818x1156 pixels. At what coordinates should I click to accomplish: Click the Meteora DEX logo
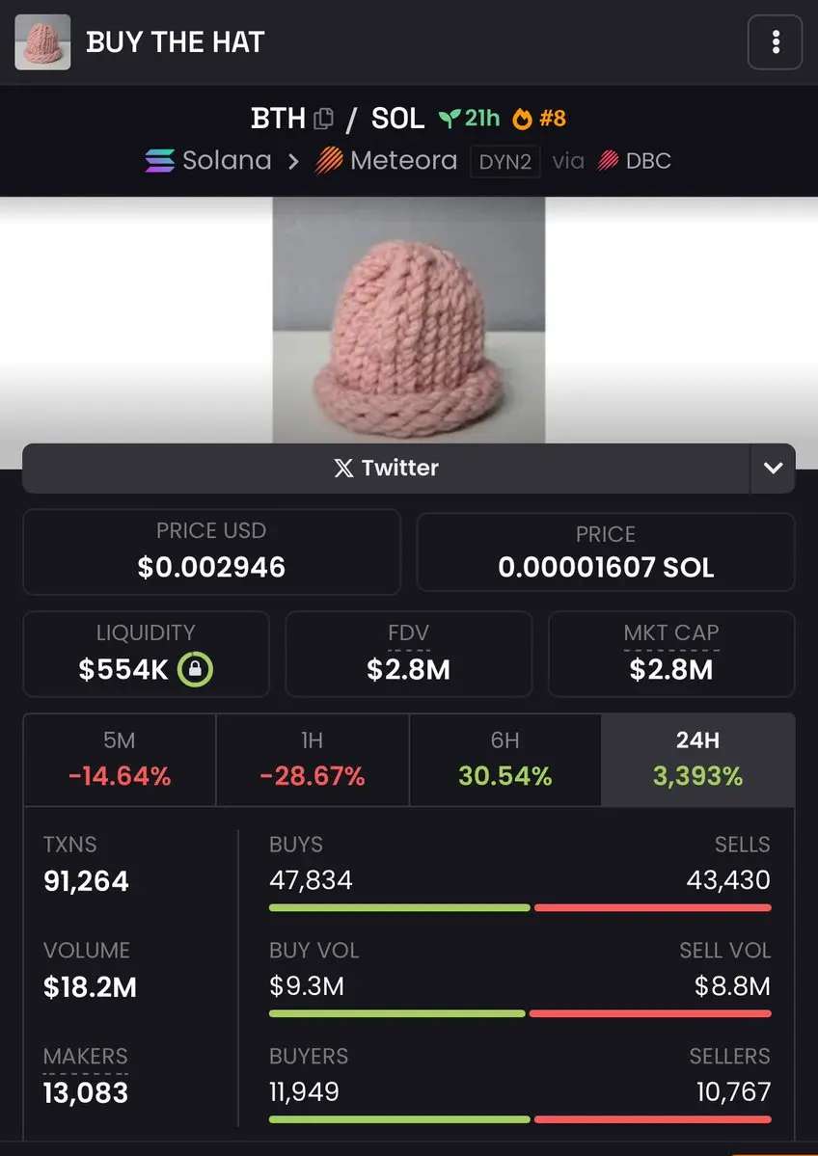click(x=328, y=161)
